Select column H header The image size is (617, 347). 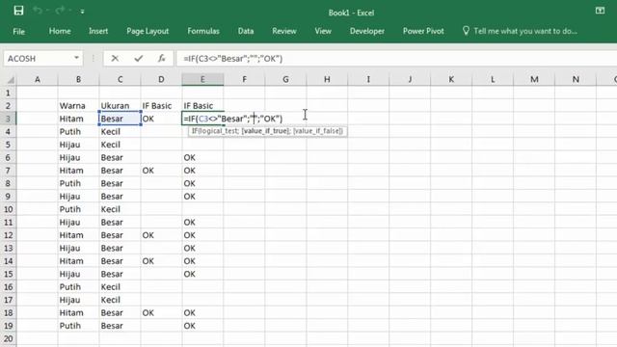pos(327,79)
